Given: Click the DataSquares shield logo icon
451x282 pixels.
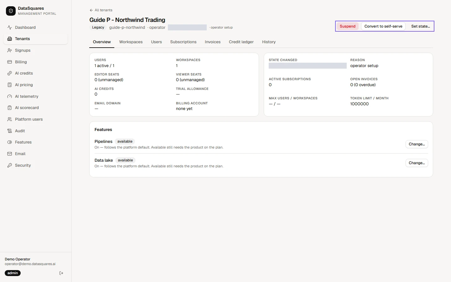Looking at the screenshot, I should (11, 11).
